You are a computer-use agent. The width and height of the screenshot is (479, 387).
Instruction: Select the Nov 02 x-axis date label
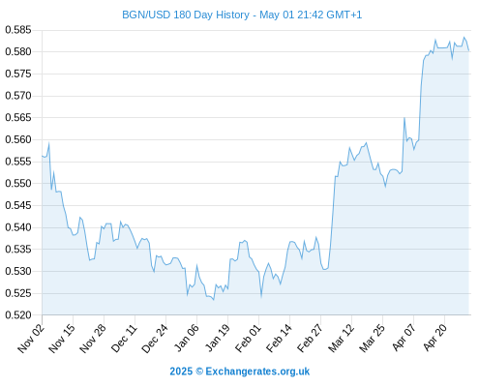(x=31, y=339)
